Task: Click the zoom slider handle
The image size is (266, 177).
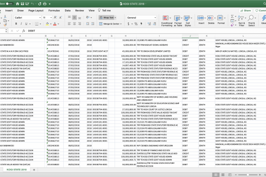Action: tap(248, 175)
